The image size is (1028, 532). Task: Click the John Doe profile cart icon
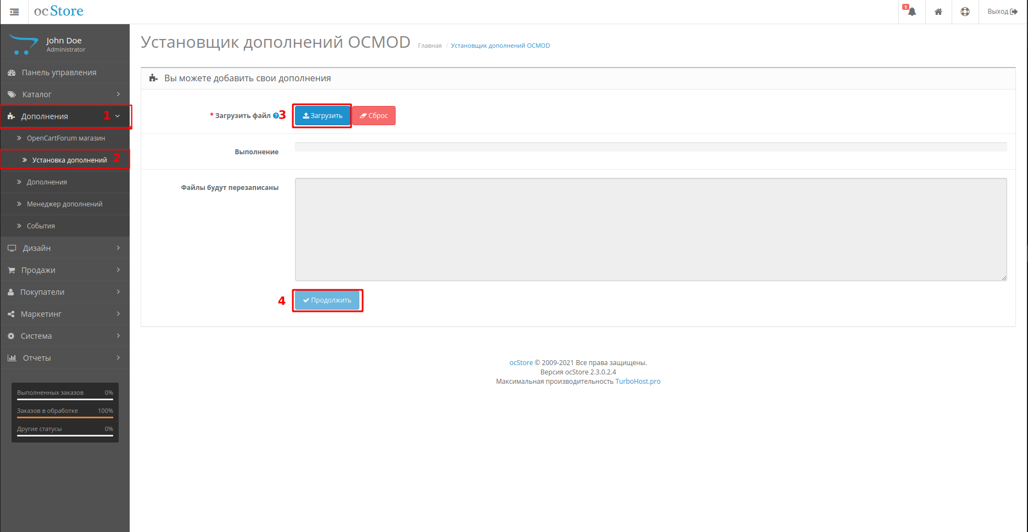[x=24, y=44]
